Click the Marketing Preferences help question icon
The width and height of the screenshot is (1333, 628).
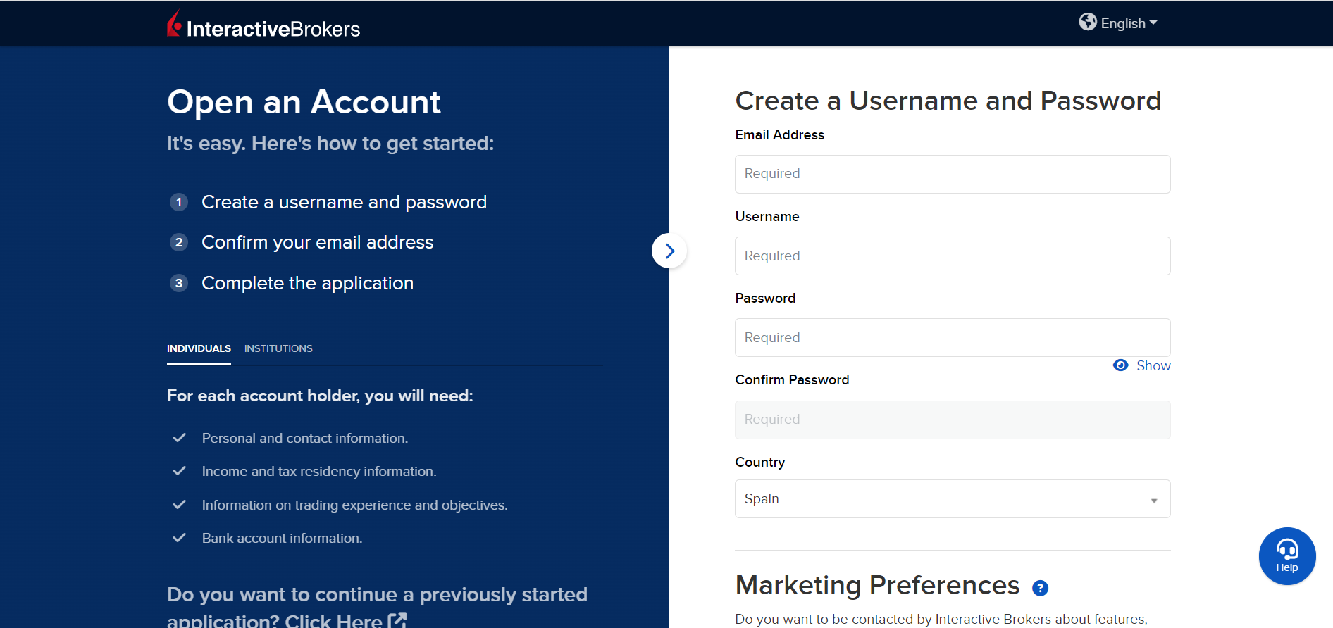pyautogui.click(x=1040, y=588)
